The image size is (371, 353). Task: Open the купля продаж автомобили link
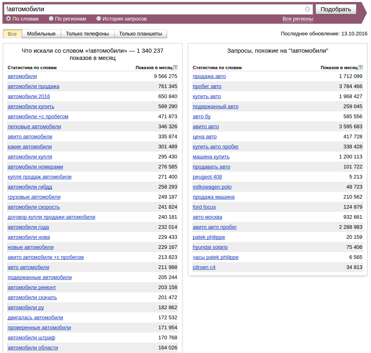39,177
